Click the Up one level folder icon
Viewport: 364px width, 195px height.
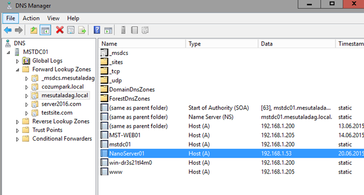(34, 30)
